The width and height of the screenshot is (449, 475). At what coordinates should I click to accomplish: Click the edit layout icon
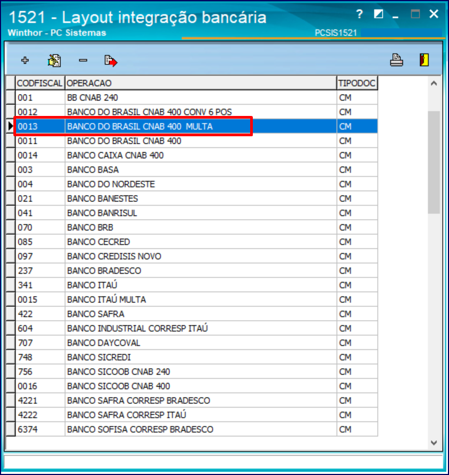click(54, 60)
